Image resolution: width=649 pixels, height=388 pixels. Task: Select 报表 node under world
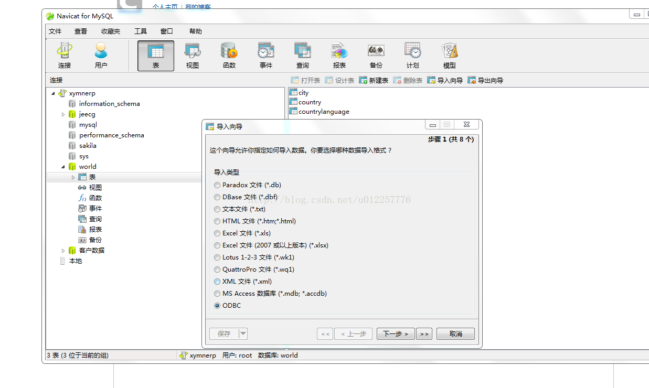[90, 230]
